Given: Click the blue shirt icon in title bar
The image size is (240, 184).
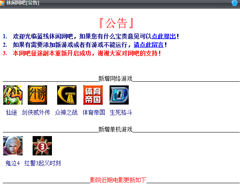Looking at the screenshot, I should click(234, 3).
